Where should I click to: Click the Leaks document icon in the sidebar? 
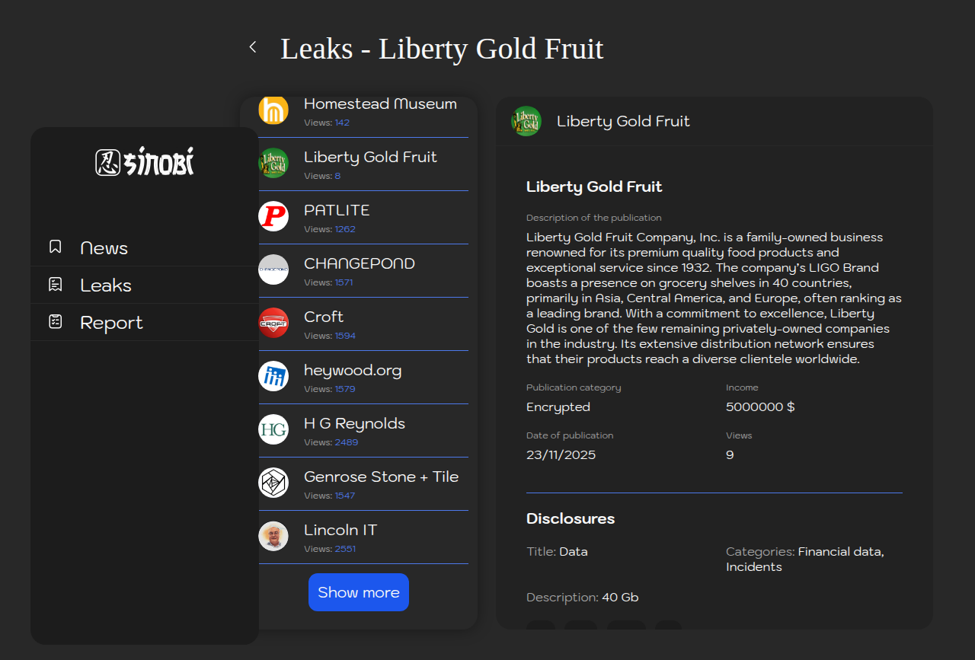coord(55,285)
